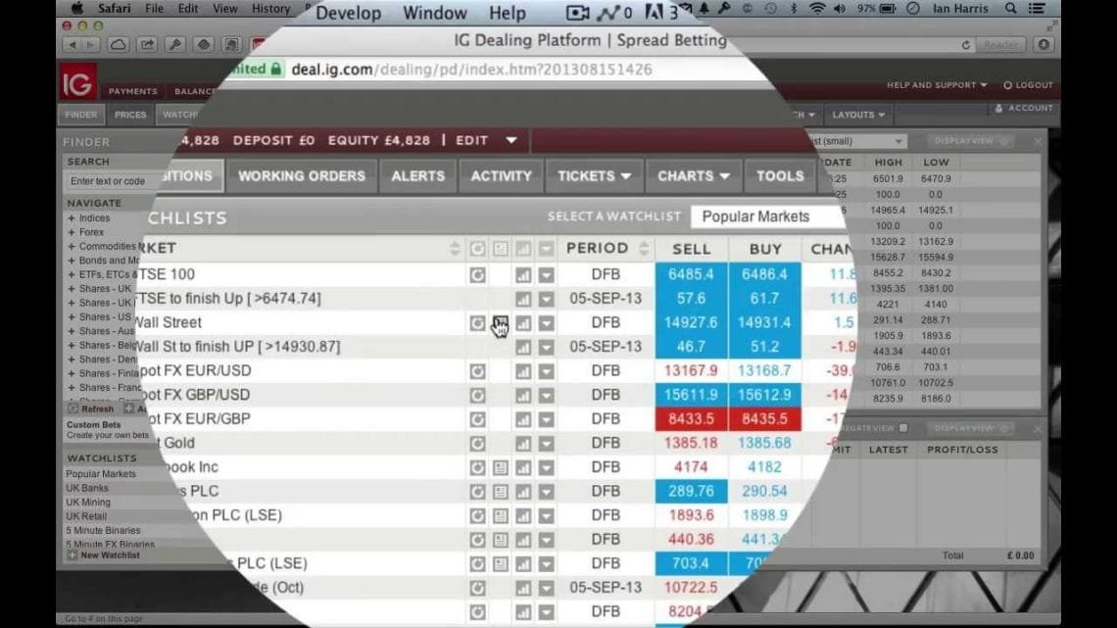Click the news icon in the 289.76 sell price row

[x=501, y=491]
